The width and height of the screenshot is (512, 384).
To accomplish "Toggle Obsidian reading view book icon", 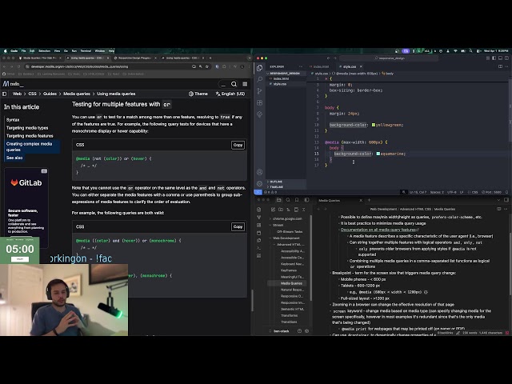I will coord(499,209).
